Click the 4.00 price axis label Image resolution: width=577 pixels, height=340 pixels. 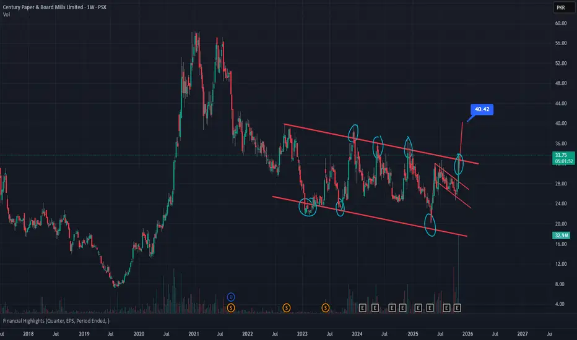(560, 304)
